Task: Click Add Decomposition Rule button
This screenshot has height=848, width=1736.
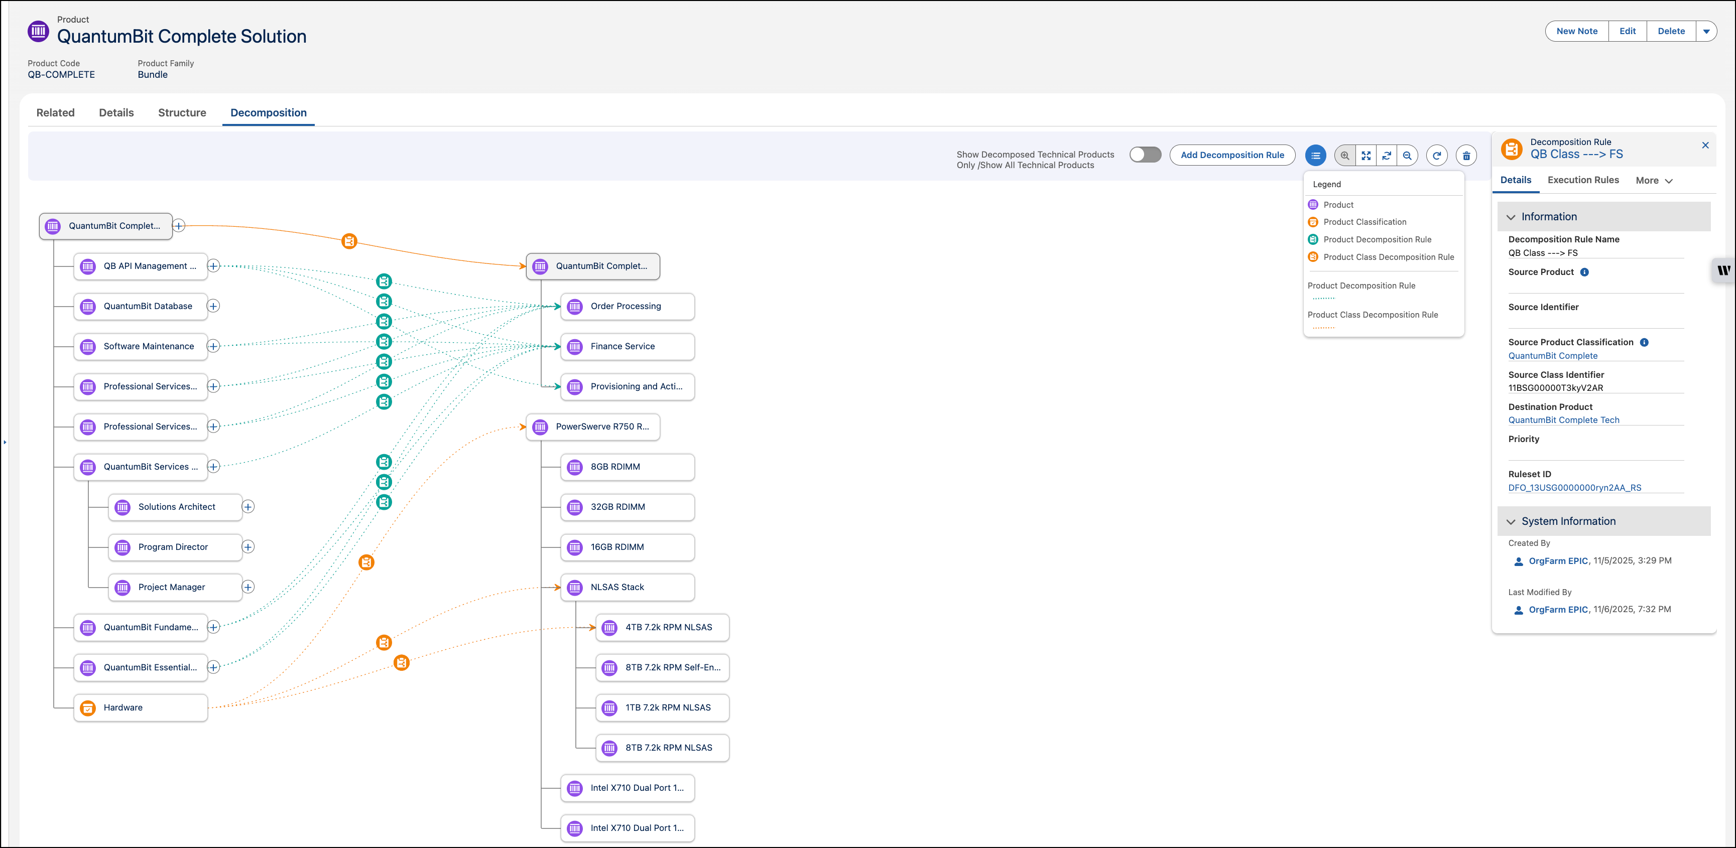Action: click(x=1232, y=155)
